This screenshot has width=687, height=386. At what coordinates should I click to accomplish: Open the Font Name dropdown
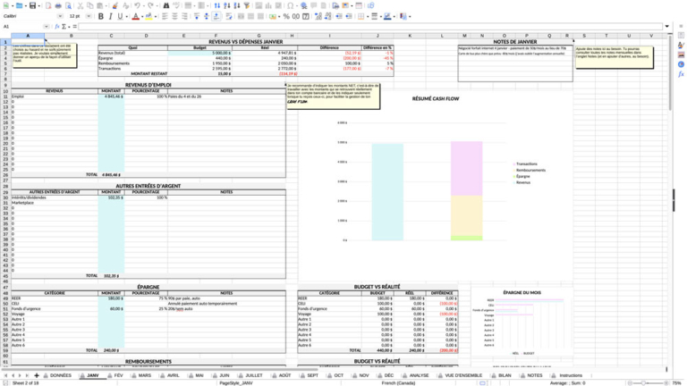click(x=60, y=16)
